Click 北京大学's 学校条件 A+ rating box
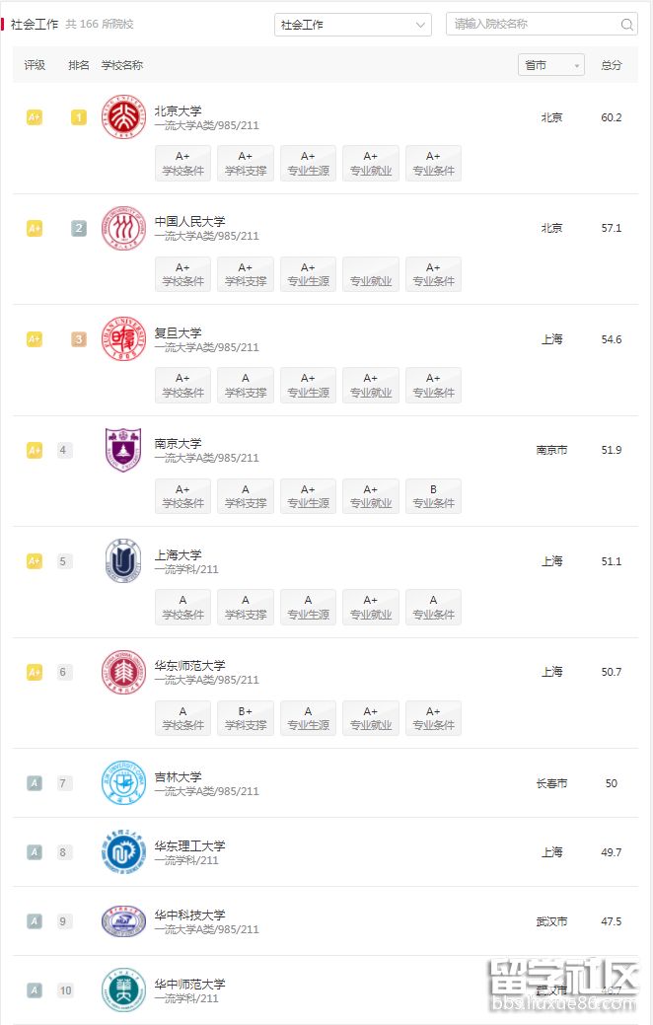 [182, 164]
